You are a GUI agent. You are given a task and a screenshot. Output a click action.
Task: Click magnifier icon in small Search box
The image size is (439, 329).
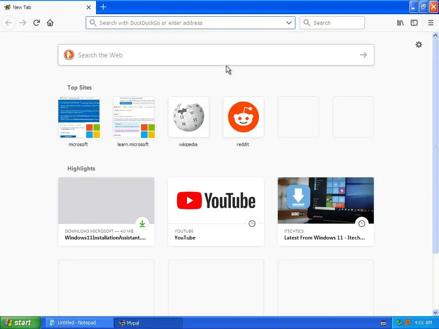pos(307,23)
